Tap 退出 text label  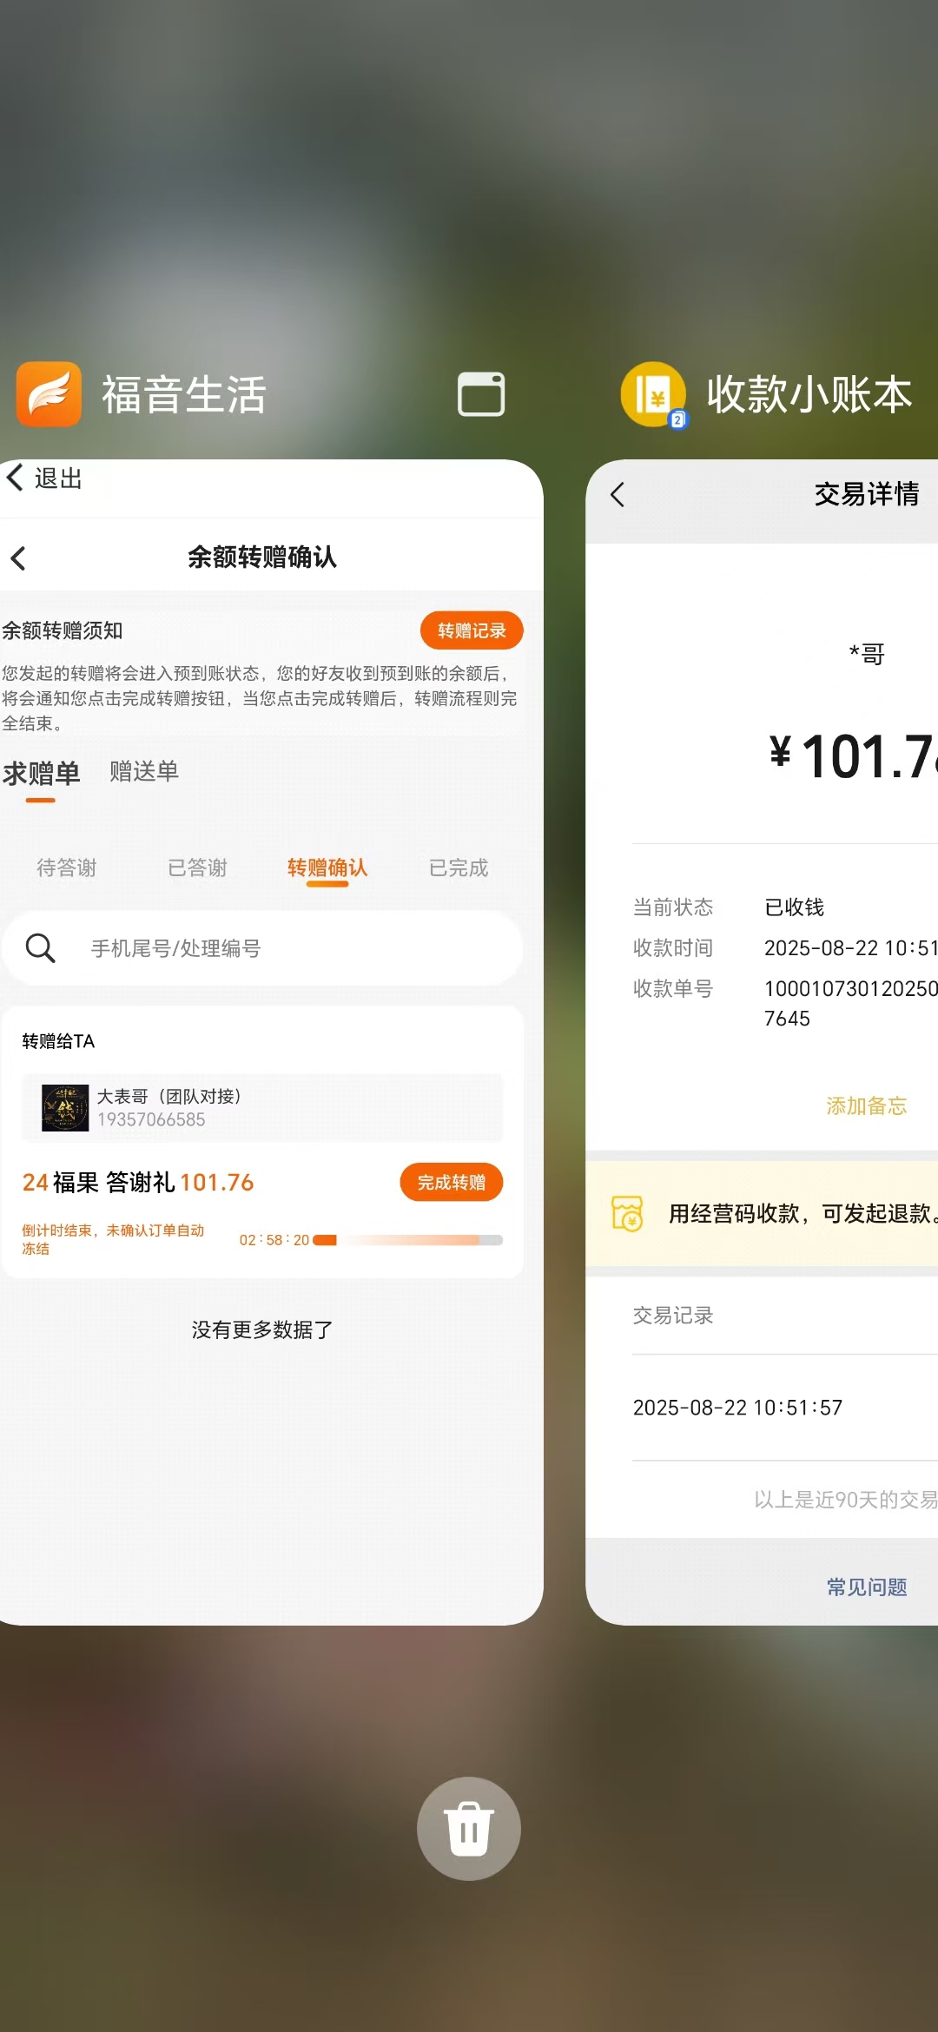click(x=58, y=478)
